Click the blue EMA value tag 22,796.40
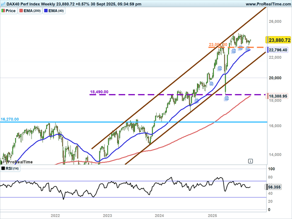Image resolution: width=292 pixels, height=219 pixels. [278, 50]
